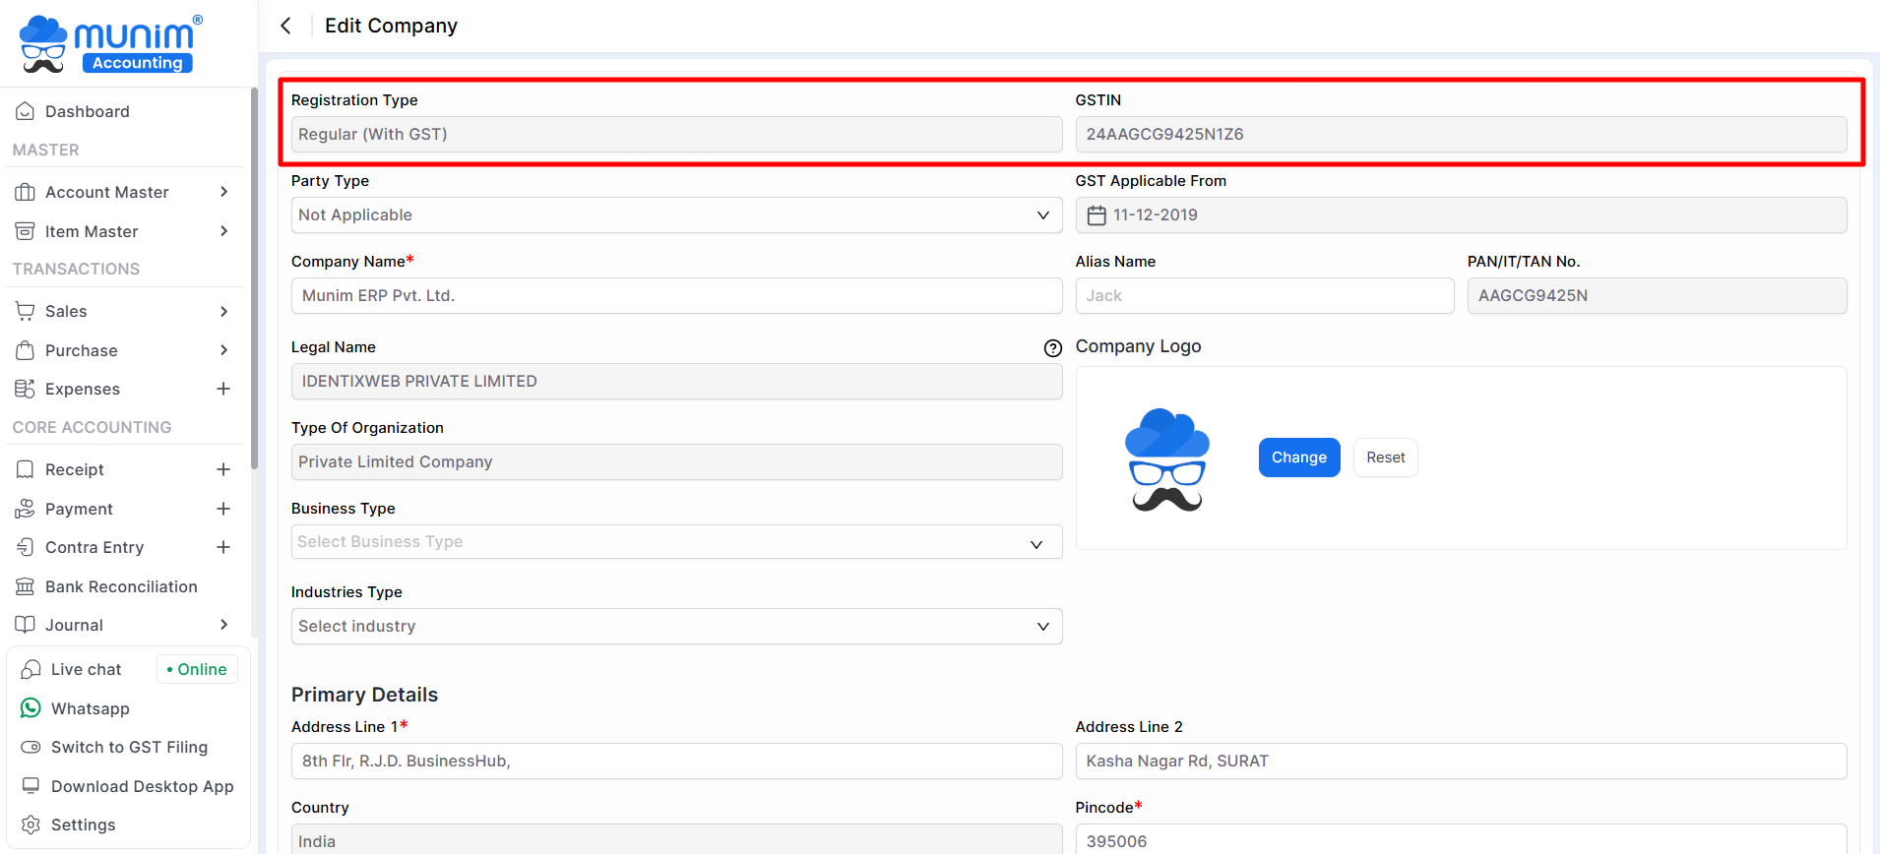1880x854 pixels.
Task: Click the company logo thumbnail
Action: [1167, 459]
